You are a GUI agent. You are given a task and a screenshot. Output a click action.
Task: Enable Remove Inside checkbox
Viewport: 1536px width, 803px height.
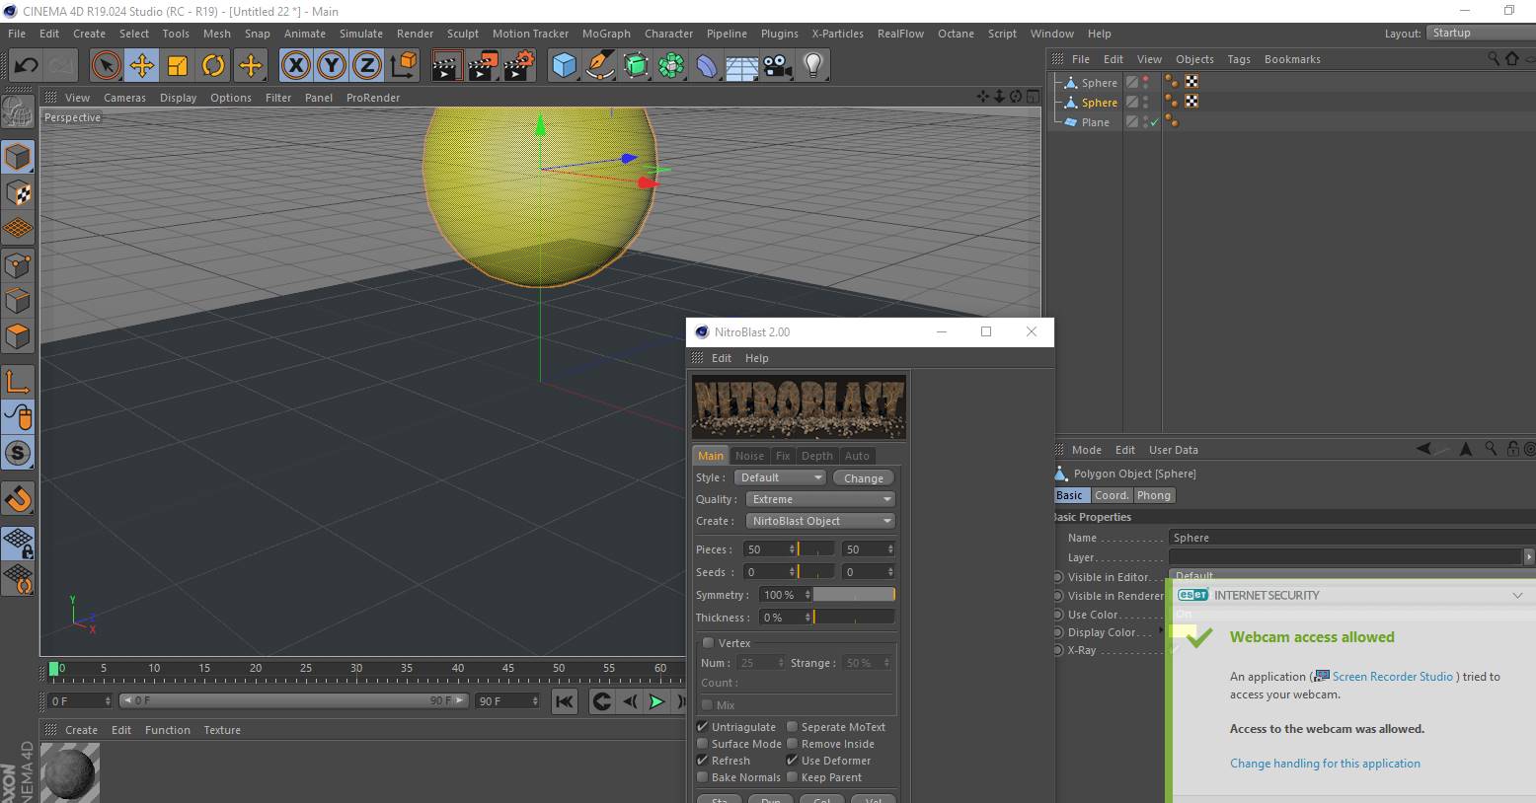pyautogui.click(x=792, y=744)
